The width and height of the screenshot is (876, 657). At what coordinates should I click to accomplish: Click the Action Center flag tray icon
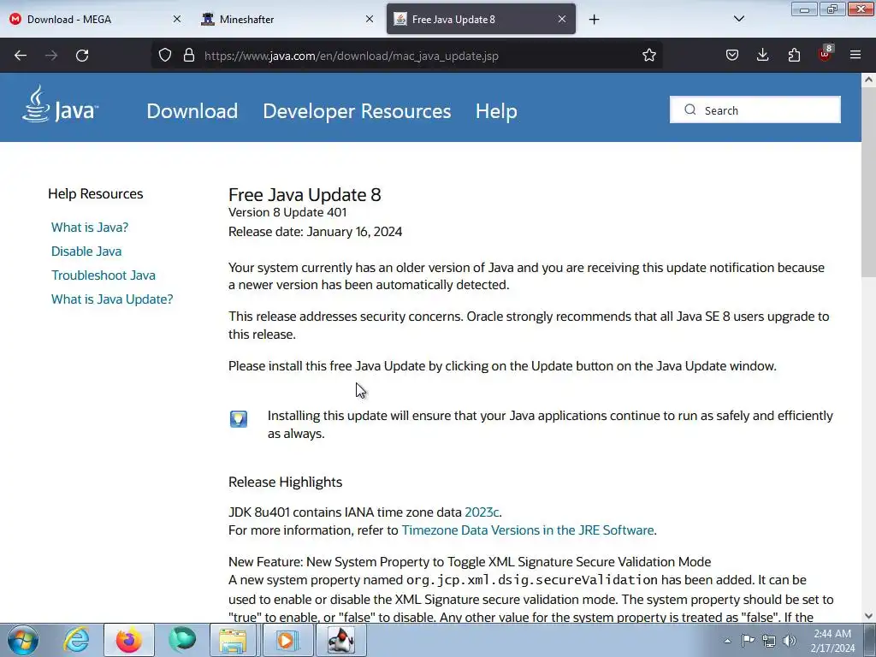(748, 641)
